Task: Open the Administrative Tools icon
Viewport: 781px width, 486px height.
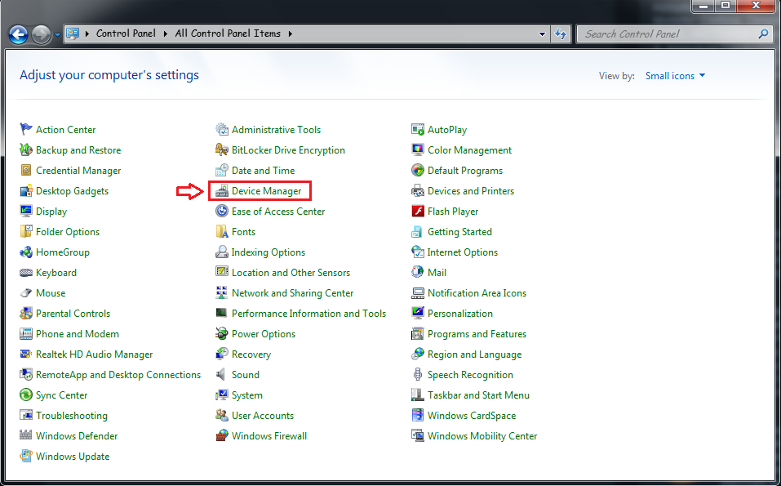Action: pyautogui.click(x=222, y=130)
